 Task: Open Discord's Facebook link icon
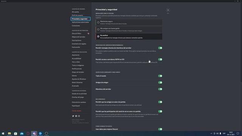[76, 116]
